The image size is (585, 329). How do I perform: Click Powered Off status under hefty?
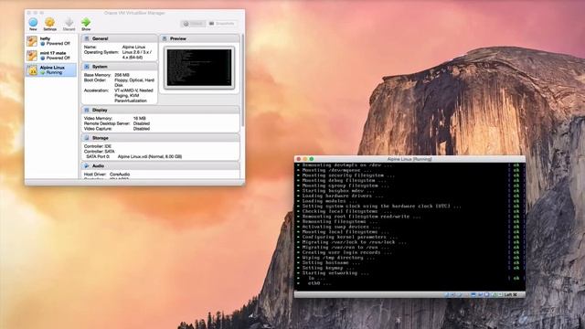(58, 43)
